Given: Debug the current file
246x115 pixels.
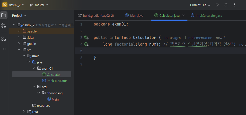Looking at the screenshot, I should tap(226, 5).
